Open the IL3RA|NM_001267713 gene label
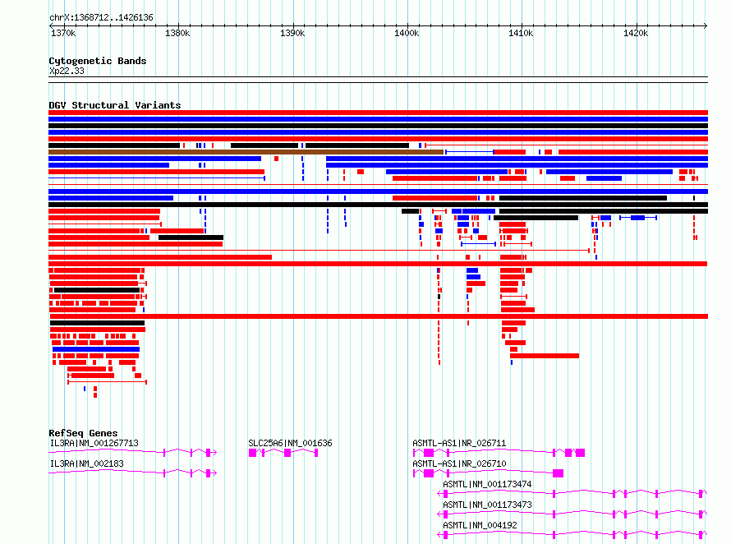The image size is (731, 544). (94, 443)
